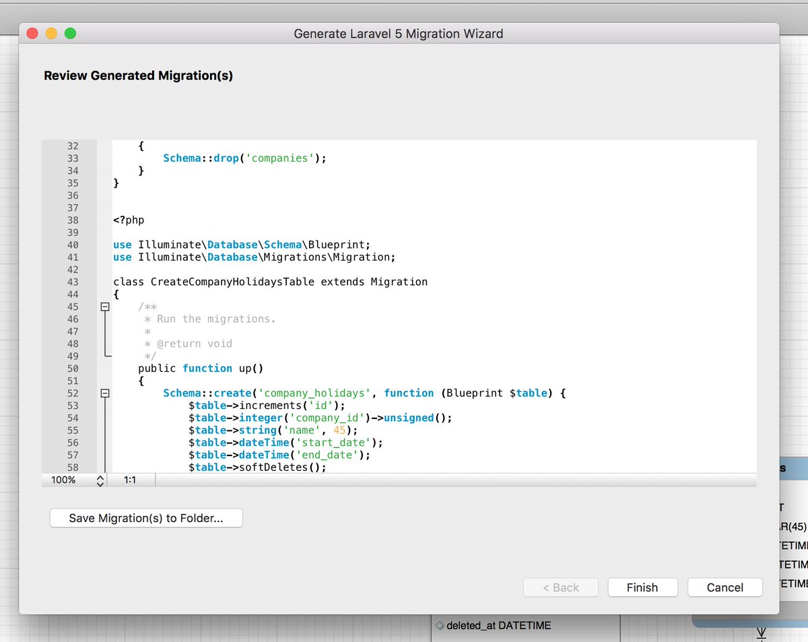Collapse the docblock fold at line 45

(104, 307)
